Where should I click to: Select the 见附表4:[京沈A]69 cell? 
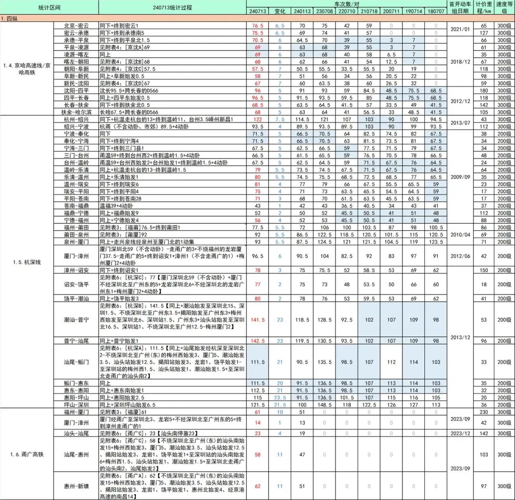[173, 47]
